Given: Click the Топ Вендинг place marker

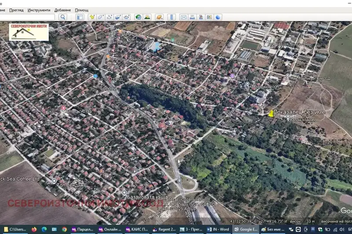Looking at the screenshot, I should [54, 181].
